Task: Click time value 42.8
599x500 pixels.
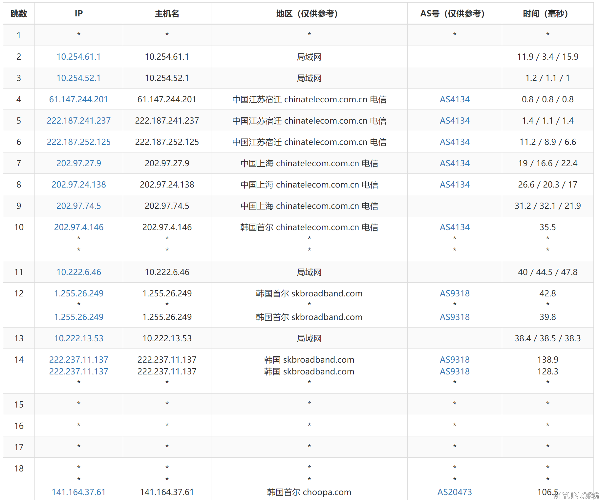Action: click(x=547, y=293)
